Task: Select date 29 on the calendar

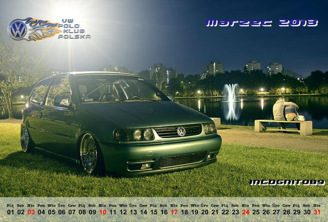Action: pos(297,212)
